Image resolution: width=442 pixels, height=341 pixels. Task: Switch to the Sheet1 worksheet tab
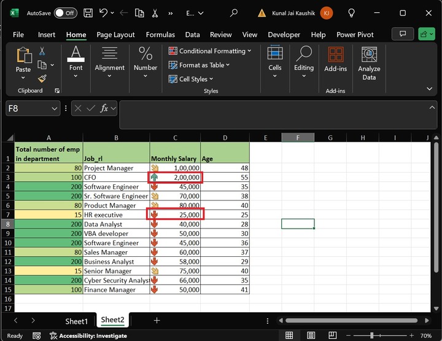point(77,321)
